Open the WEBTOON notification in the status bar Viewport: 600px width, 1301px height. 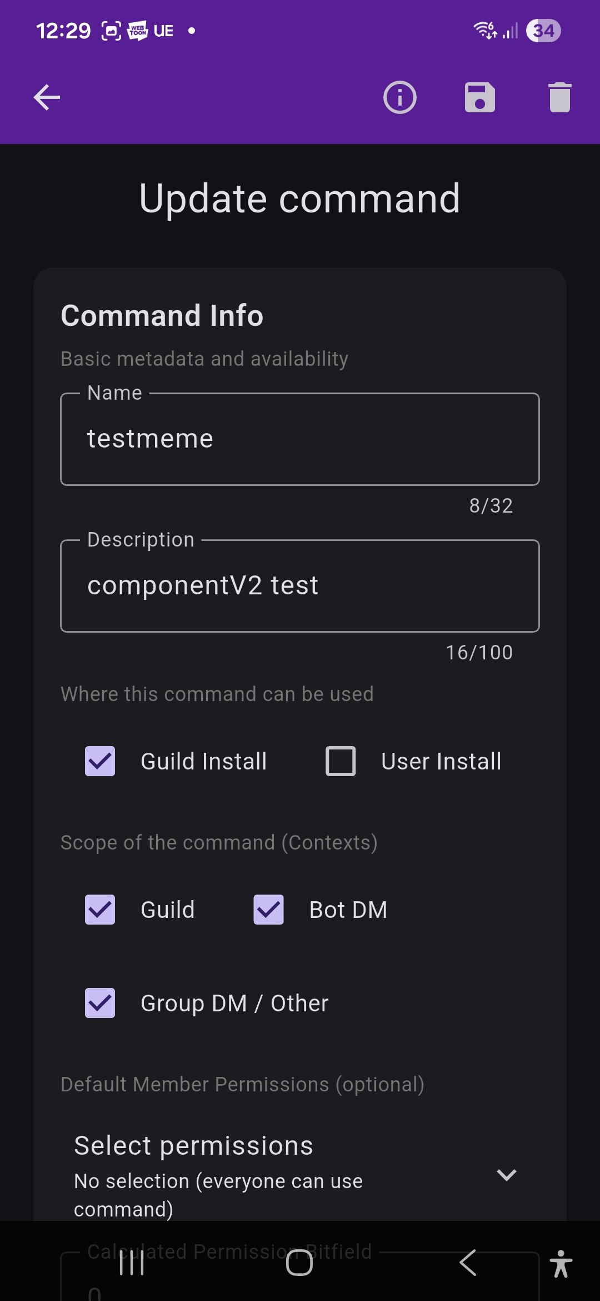click(x=137, y=31)
